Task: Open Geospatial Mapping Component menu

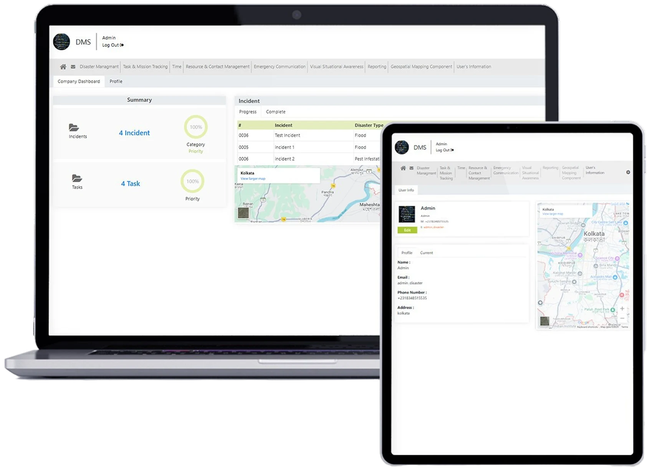Action: (422, 66)
